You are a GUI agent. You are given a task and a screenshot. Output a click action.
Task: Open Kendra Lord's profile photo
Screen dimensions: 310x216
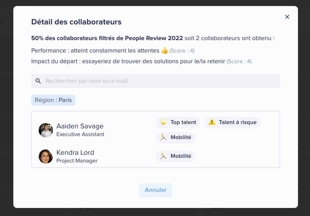46,156
